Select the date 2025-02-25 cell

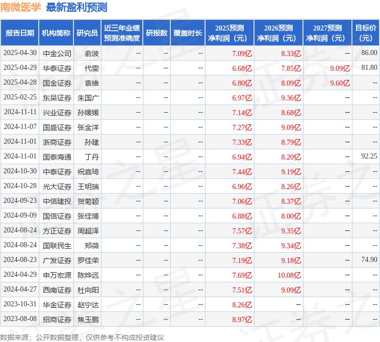tap(20, 97)
